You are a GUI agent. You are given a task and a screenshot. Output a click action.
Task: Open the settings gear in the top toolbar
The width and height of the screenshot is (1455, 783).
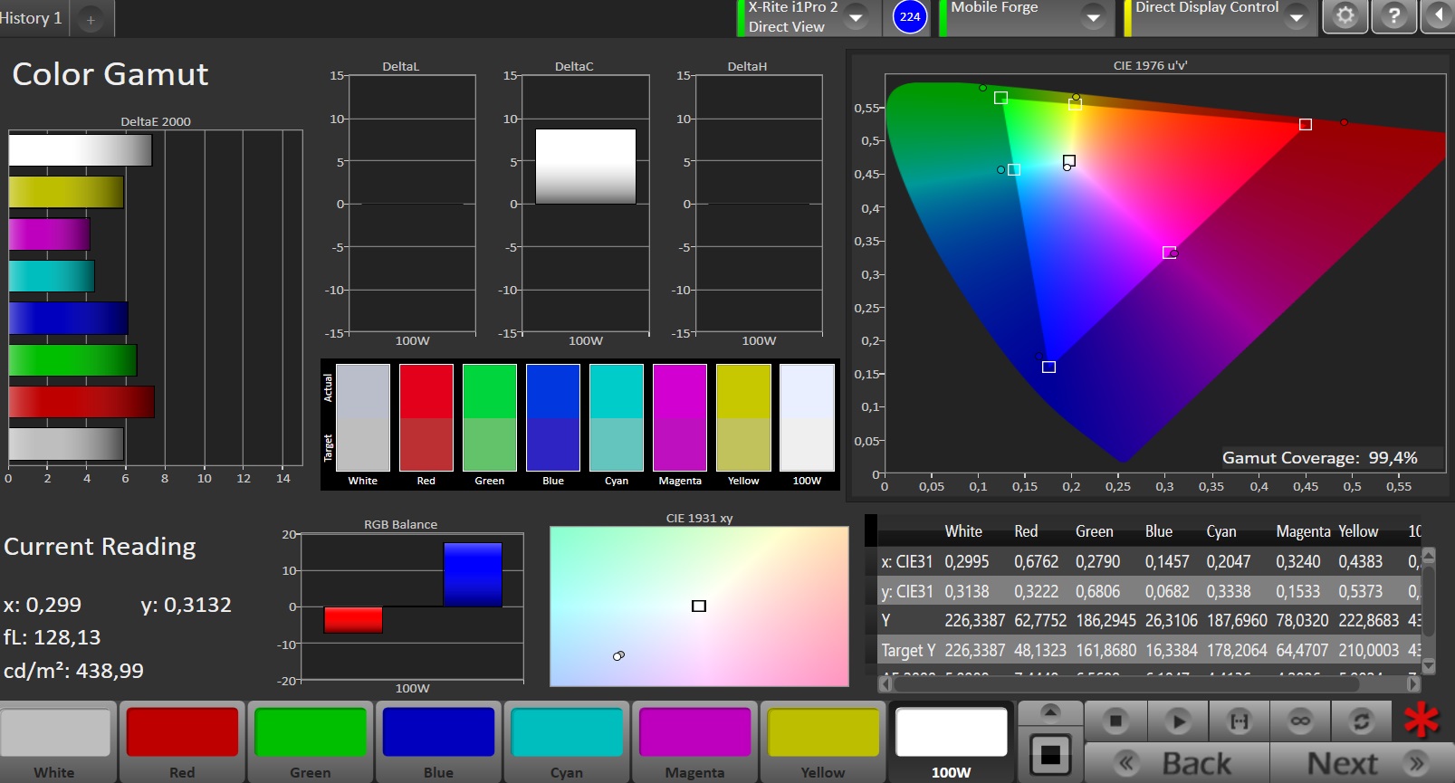(1345, 16)
